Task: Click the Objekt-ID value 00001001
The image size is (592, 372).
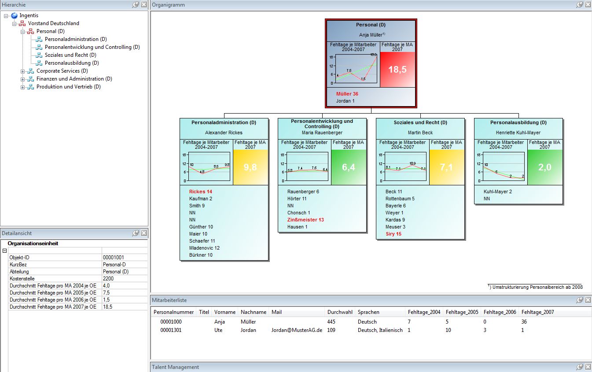Action: pos(113,257)
